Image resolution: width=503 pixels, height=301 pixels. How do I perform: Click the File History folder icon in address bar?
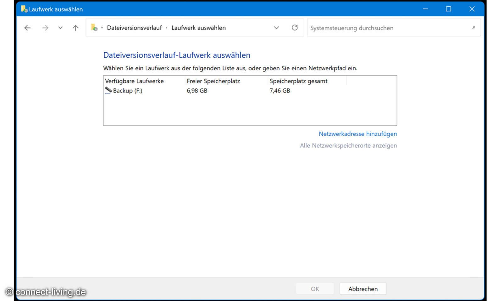(94, 28)
